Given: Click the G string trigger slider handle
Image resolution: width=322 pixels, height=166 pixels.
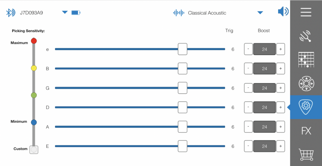Looking at the screenshot, I should click(182, 88).
